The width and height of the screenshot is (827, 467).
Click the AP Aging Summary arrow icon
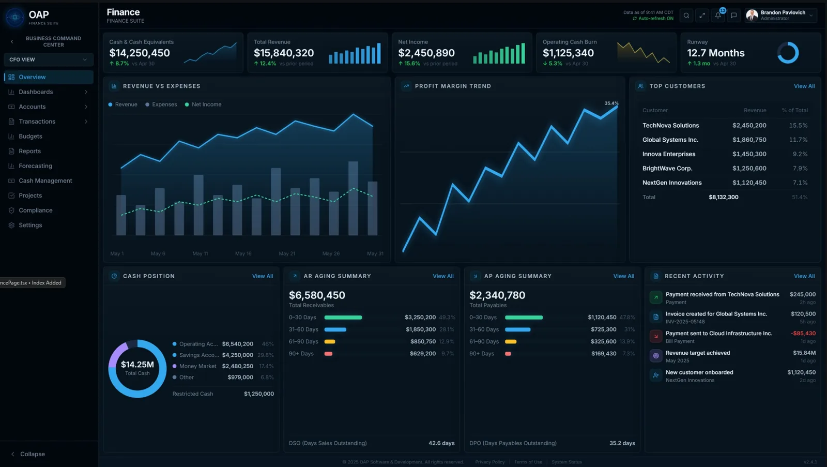tap(476, 276)
